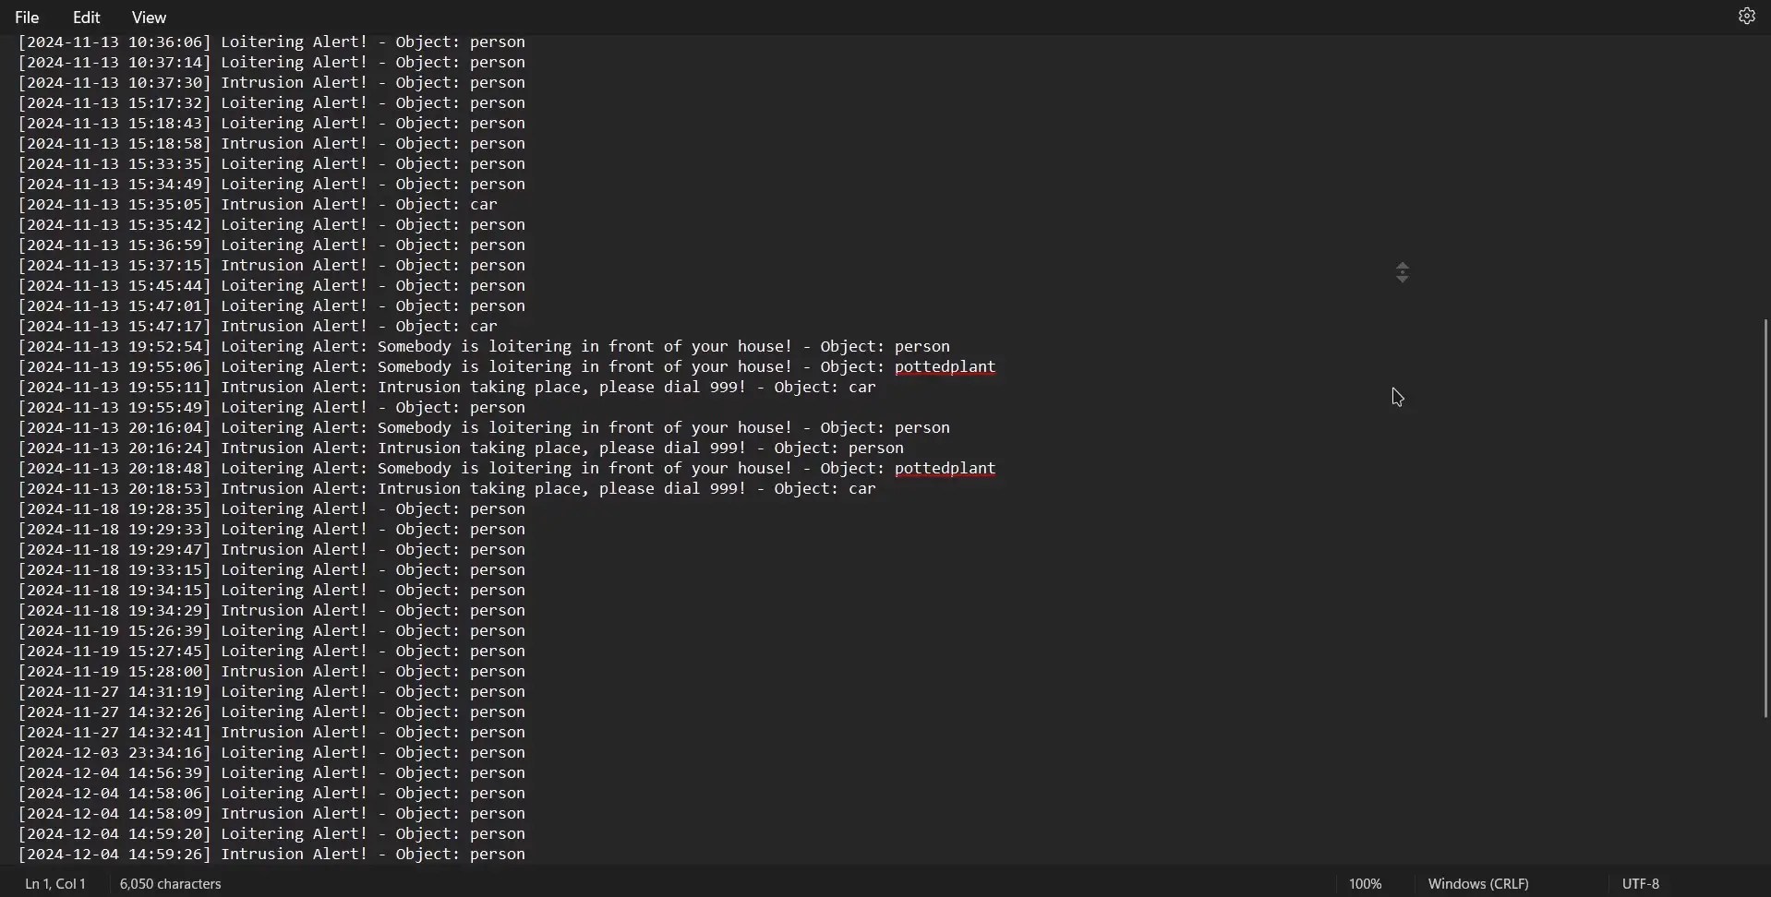Click the 19:55:11 dial 999 intrusion line
The image size is (1771, 897).
pos(447,388)
